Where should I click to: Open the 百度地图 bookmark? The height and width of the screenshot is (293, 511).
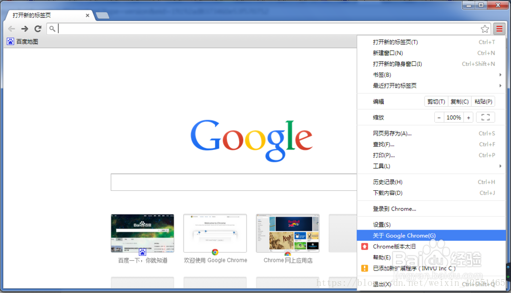22,41
